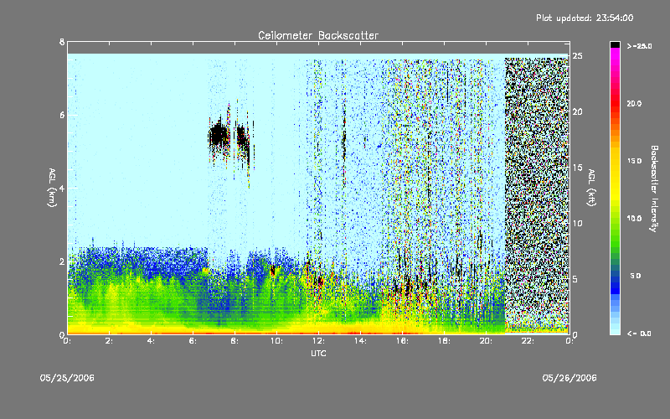
Task: Click the '4:' hour tick on UTC axis
Action: pos(152,341)
